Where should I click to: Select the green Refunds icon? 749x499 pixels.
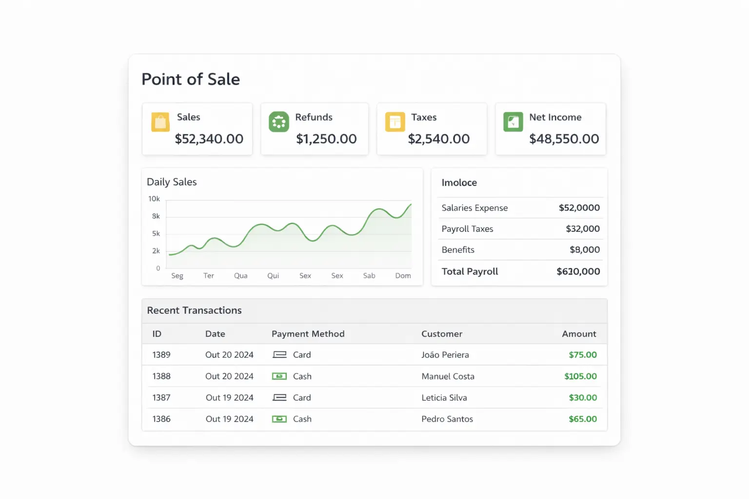[278, 122]
